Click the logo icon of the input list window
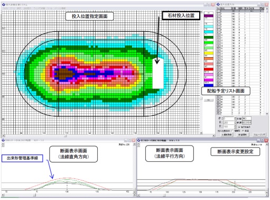 coord(218,4)
